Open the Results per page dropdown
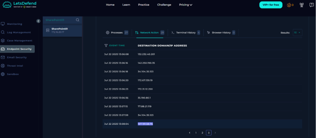The width and height of the screenshot is (316, 138). [297, 33]
